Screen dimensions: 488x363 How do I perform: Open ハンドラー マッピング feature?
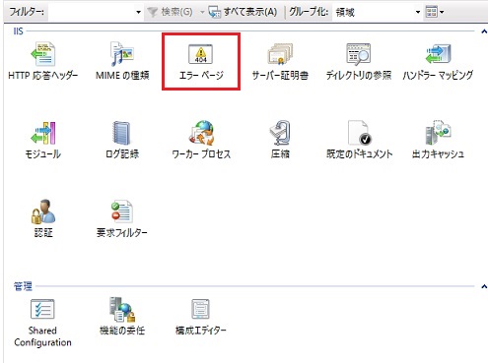tap(438, 61)
